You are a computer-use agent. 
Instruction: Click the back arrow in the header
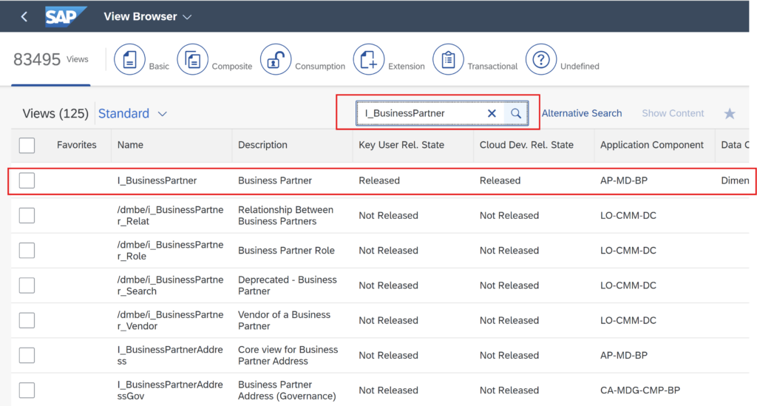click(24, 17)
